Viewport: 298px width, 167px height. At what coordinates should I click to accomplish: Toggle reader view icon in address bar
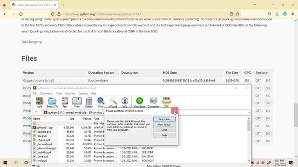coord(231,14)
